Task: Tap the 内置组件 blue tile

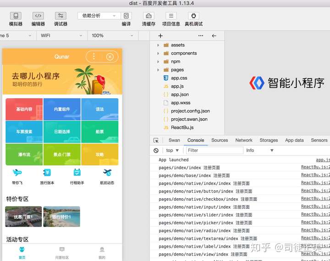Action: (62, 109)
